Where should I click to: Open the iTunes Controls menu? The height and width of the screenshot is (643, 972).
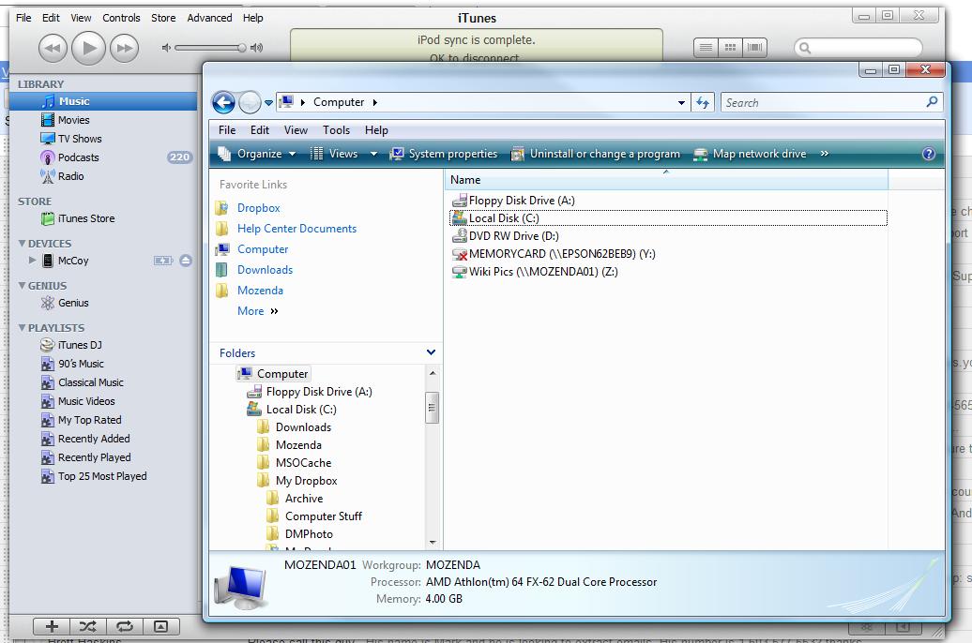coord(121,18)
